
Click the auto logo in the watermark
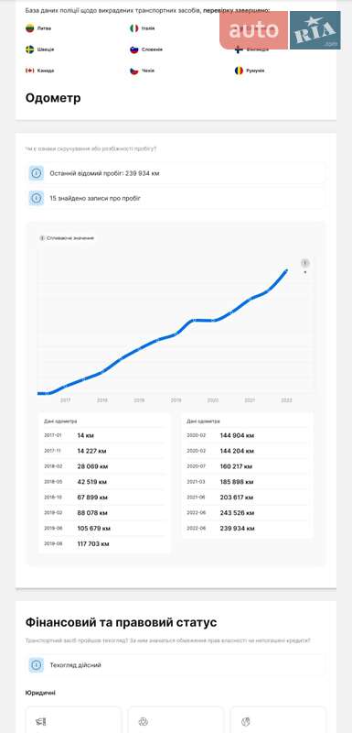pyautogui.click(x=253, y=30)
